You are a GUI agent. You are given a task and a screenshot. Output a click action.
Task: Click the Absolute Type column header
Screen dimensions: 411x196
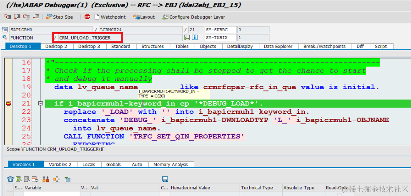[303, 188]
